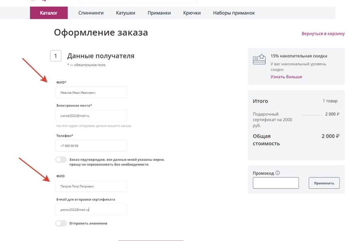Click the ФИО field containing Иванов Иван Иванович

pos(91,93)
